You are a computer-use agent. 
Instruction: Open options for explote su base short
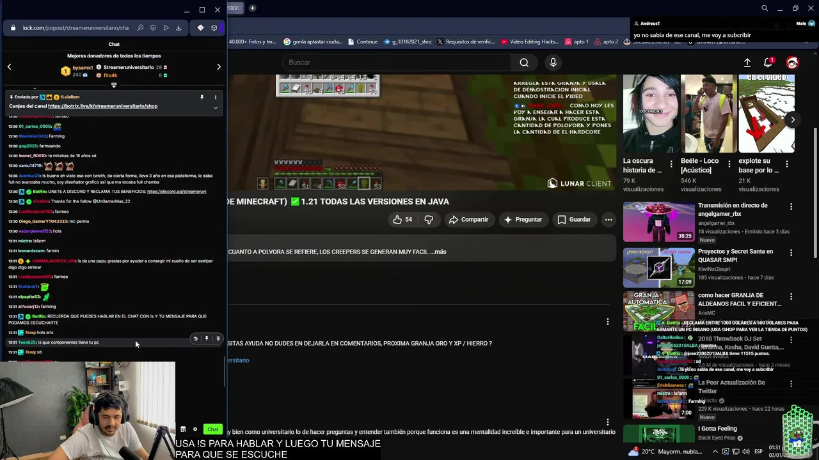click(x=786, y=164)
